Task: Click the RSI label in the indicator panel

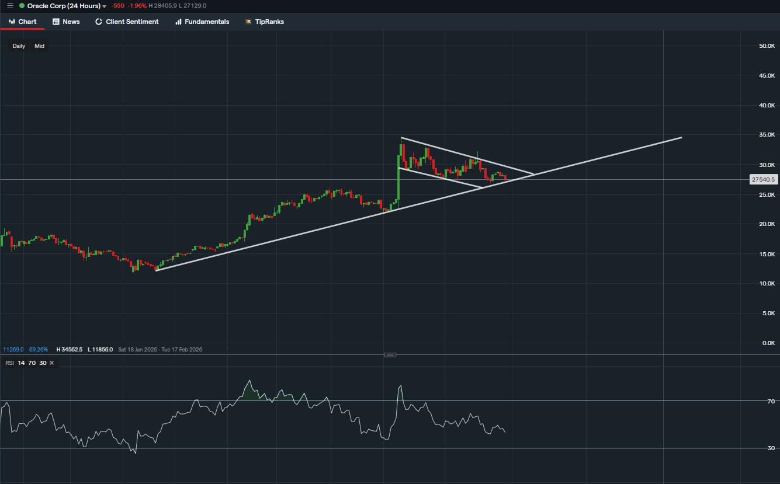Action: (x=9, y=363)
